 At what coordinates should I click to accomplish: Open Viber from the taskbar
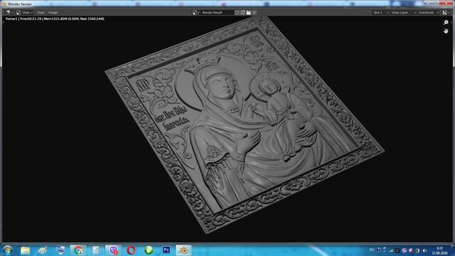pos(113,250)
